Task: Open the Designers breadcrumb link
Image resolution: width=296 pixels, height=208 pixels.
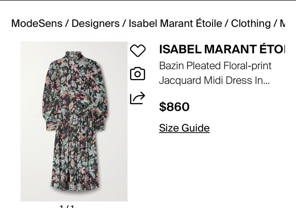Action: tap(95, 23)
